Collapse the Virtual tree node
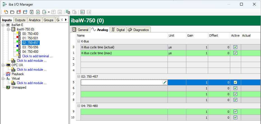 pyautogui.click(x=3, y=78)
